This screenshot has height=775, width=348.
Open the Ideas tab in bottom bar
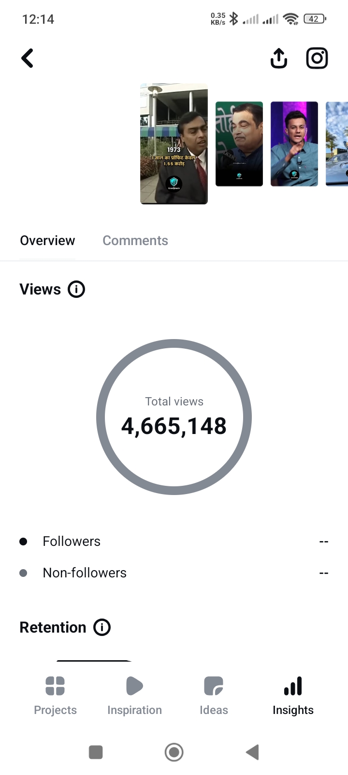tap(214, 696)
